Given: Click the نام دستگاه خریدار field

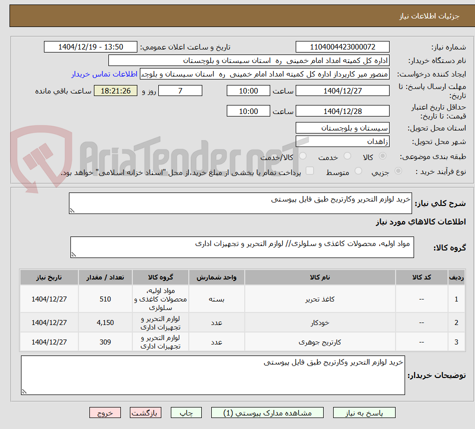Looking at the screenshot, I should [249, 60].
